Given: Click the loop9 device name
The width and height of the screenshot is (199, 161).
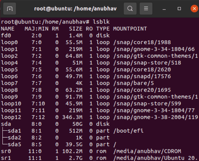Looking at the screenshot, I should 9,97.
